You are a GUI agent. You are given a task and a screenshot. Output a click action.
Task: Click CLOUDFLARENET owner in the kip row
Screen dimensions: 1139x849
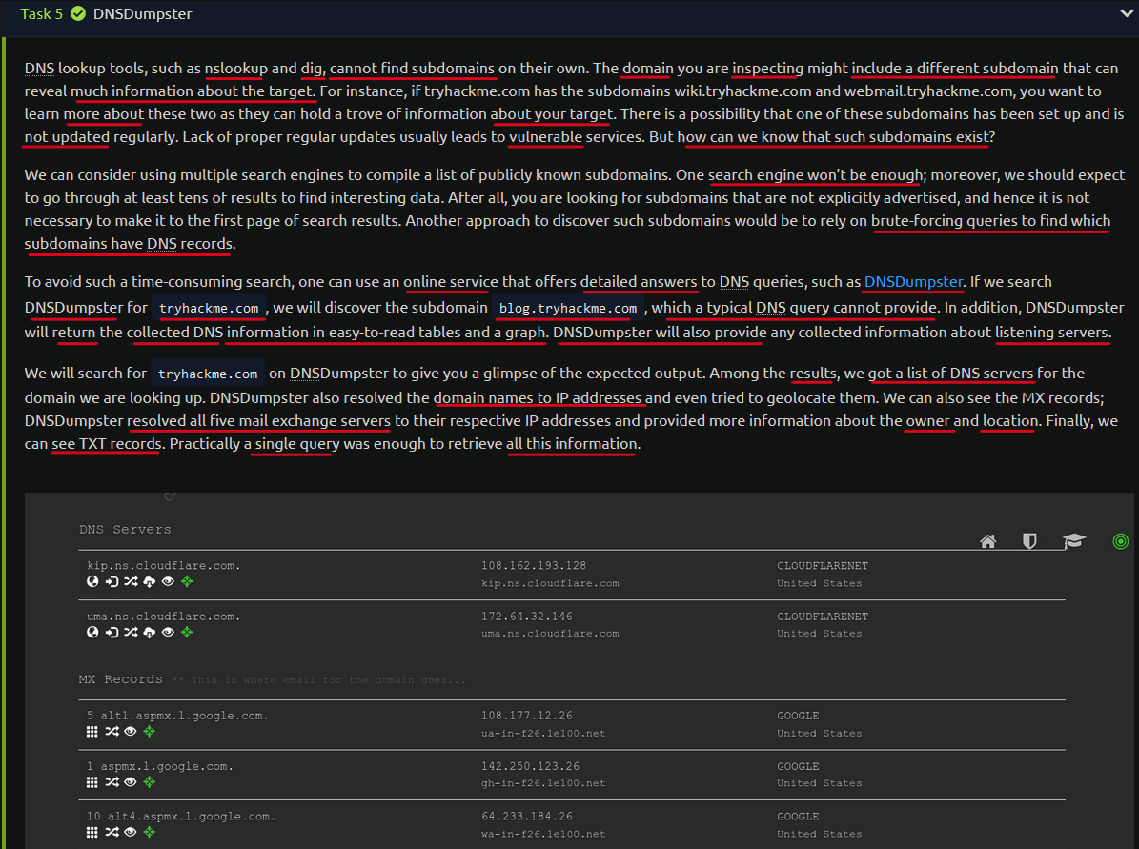(823, 565)
